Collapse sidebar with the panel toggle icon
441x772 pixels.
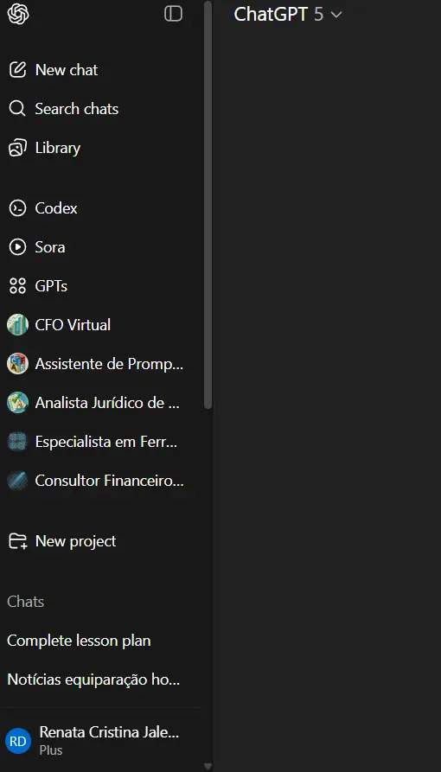[x=173, y=14]
